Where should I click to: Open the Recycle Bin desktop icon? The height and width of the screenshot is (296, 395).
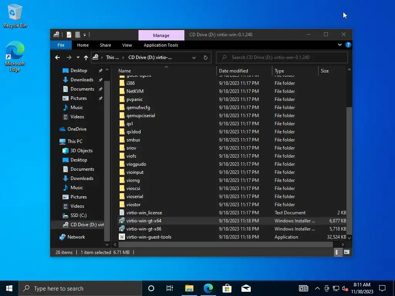pyautogui.click(x=15, y=16)
